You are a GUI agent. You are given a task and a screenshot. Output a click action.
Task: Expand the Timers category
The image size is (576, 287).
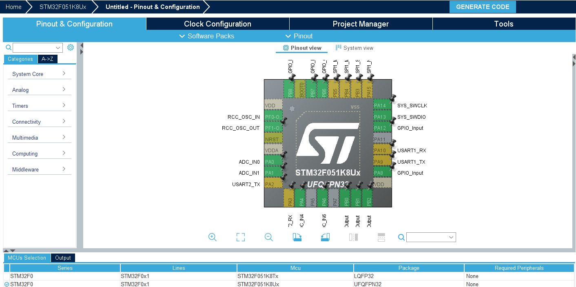39,106
